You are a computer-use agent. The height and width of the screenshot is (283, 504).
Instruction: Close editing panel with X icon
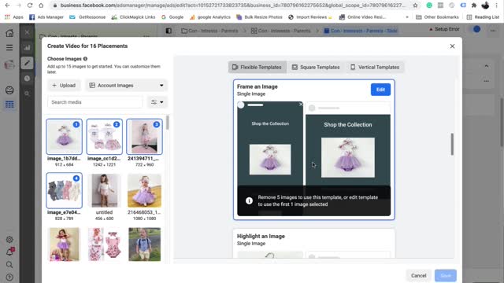(27, 32)
